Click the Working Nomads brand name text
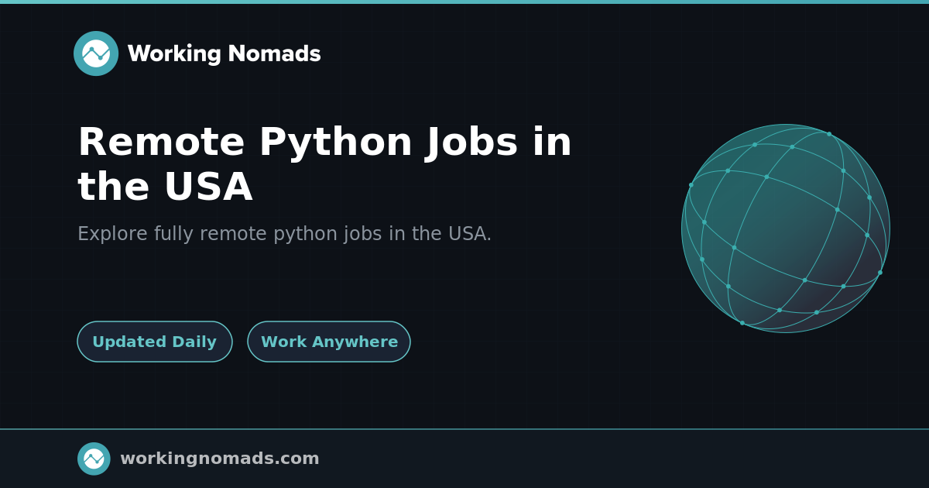 tap(224, 53)
